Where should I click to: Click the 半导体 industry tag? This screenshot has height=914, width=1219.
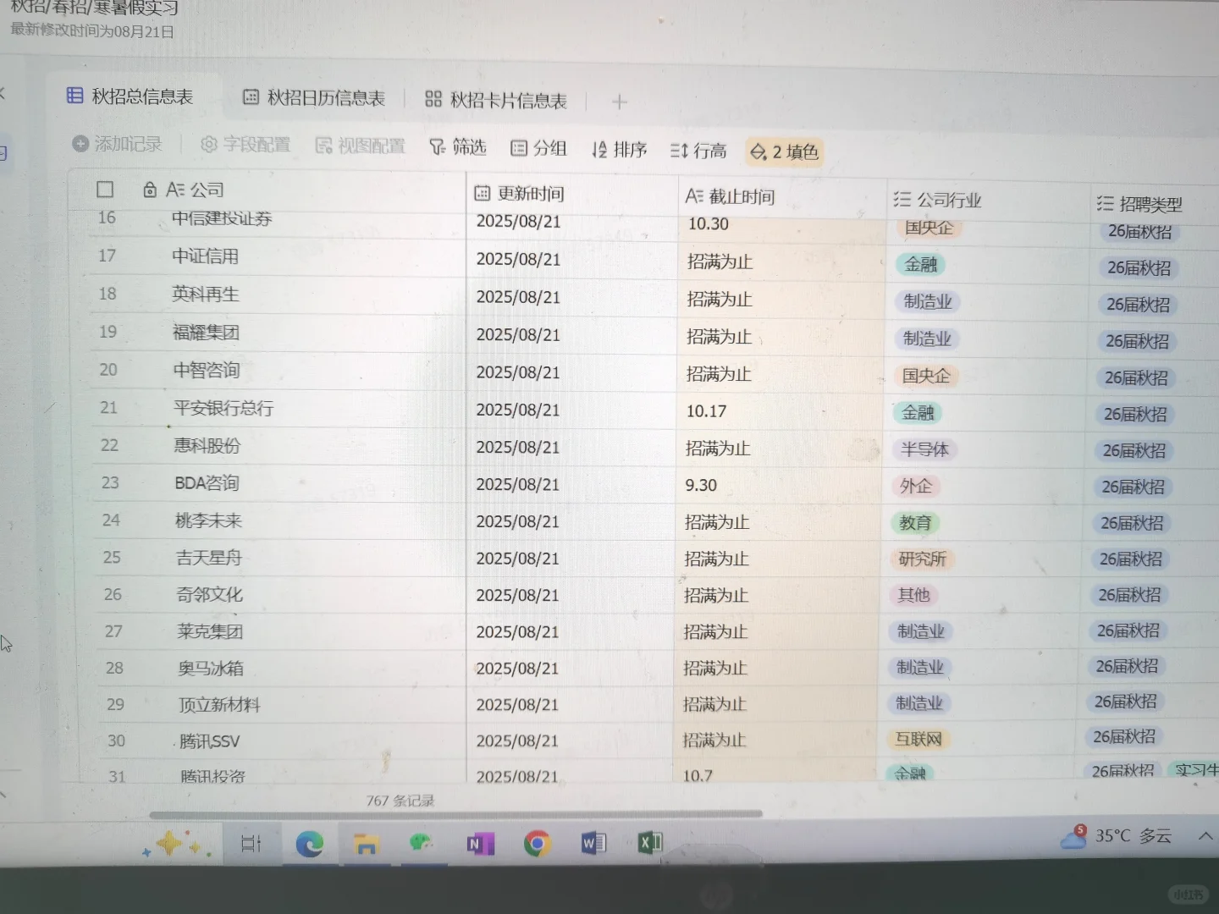pyautogui.click(x=924, y=449)
